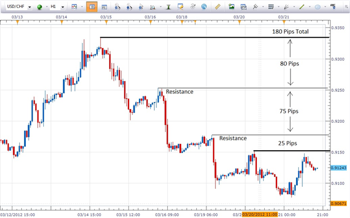Select the green trend line tool
350x218 pixels.
(x=302, y=7)
